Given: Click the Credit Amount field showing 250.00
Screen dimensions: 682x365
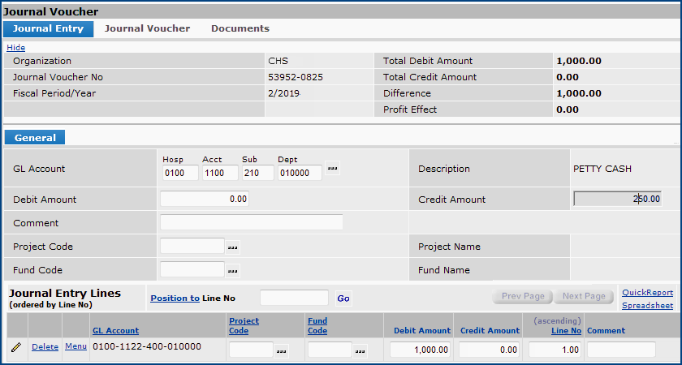Looking at the screenshot, I should pyautogui.click(x=617, y=199).
